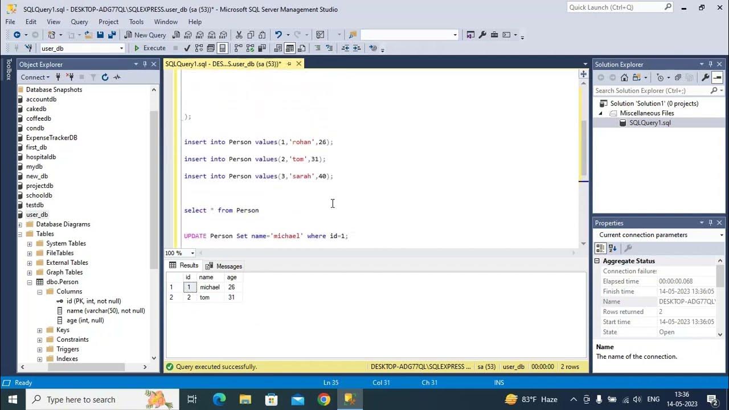Open Activity Monitor pulse icon
The image size is (729, 410).
point(117,77)
